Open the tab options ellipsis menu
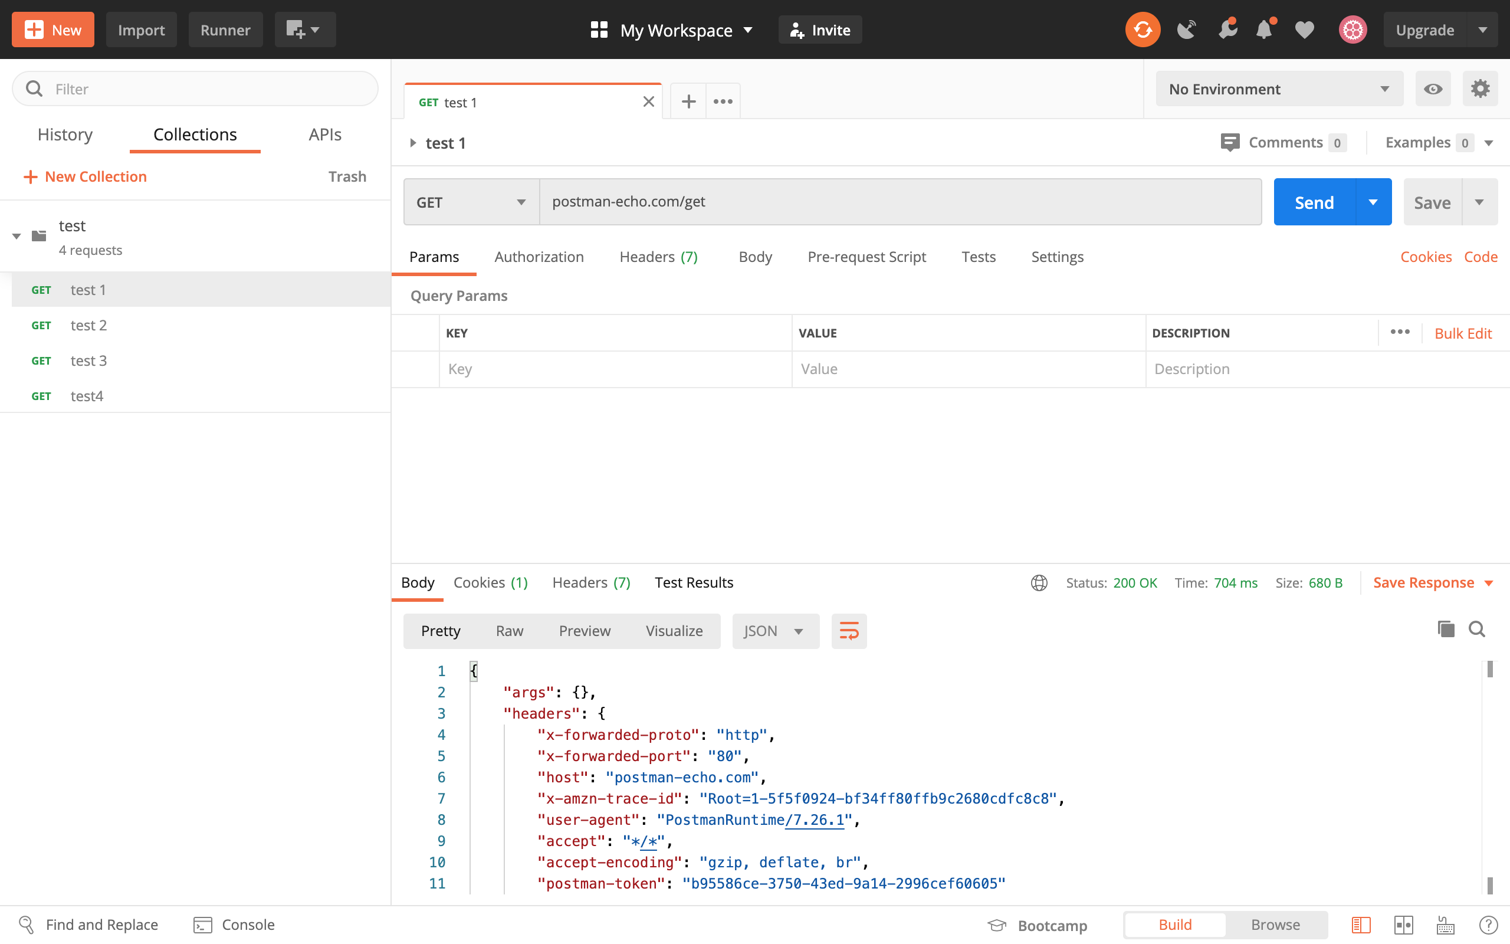 (723, 101)
